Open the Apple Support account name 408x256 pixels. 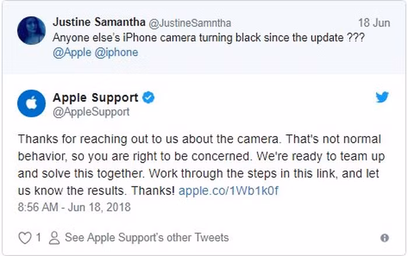[x=96, y=97]
